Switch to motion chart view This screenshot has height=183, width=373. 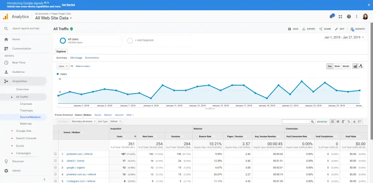point(361,66)
